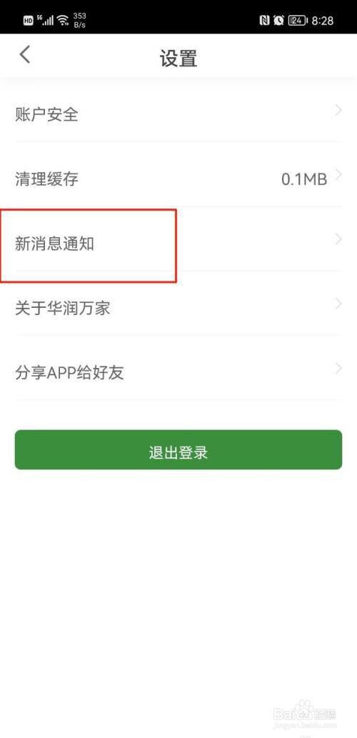Viewport: 357px width, 738px height.
Task: Tap the battery indicator icon
Action: pyautogui.click(x=297, y=20)
